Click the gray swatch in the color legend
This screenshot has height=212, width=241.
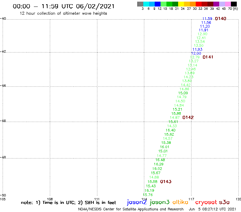click(x=140, y=4)
